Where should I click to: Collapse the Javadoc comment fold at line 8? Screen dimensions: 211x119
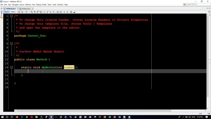[12, 43]
